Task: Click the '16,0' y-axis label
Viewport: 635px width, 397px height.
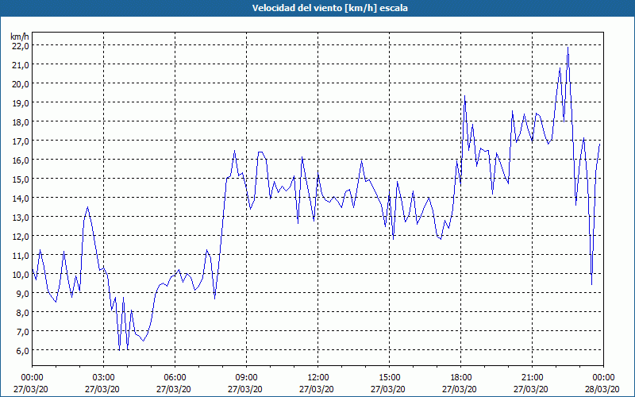Action: [21, 160]
